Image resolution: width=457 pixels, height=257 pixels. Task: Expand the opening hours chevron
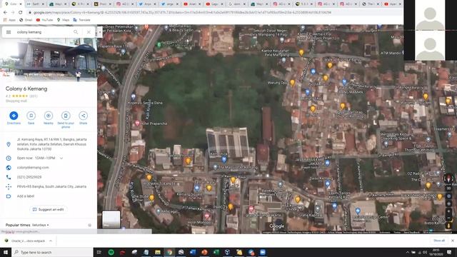pos(61,158)
